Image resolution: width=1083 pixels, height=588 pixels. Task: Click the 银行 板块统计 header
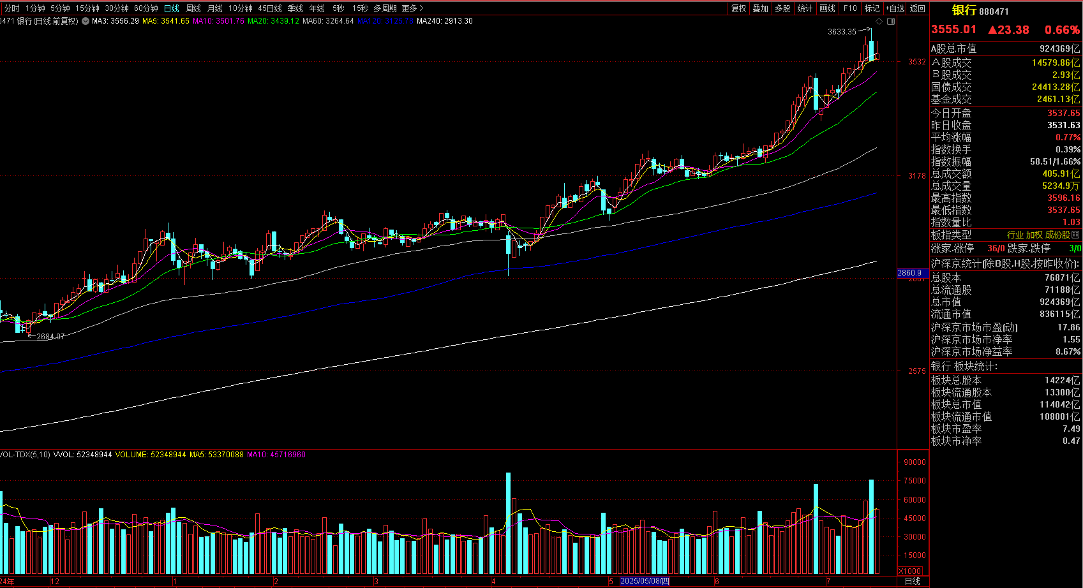964,367
